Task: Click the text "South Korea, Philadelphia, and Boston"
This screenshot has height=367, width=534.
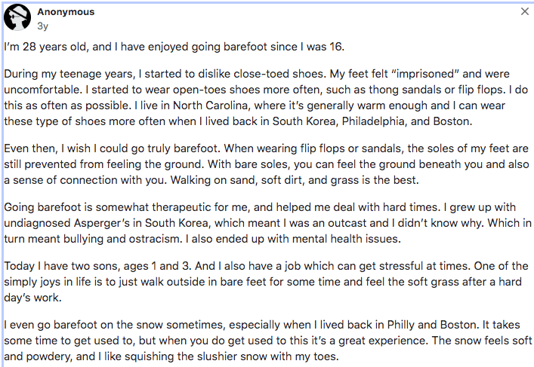Action: [372, 121]
